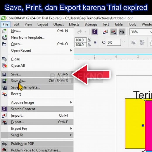Select the magenta rectangle on canvas

coord(148,126)
